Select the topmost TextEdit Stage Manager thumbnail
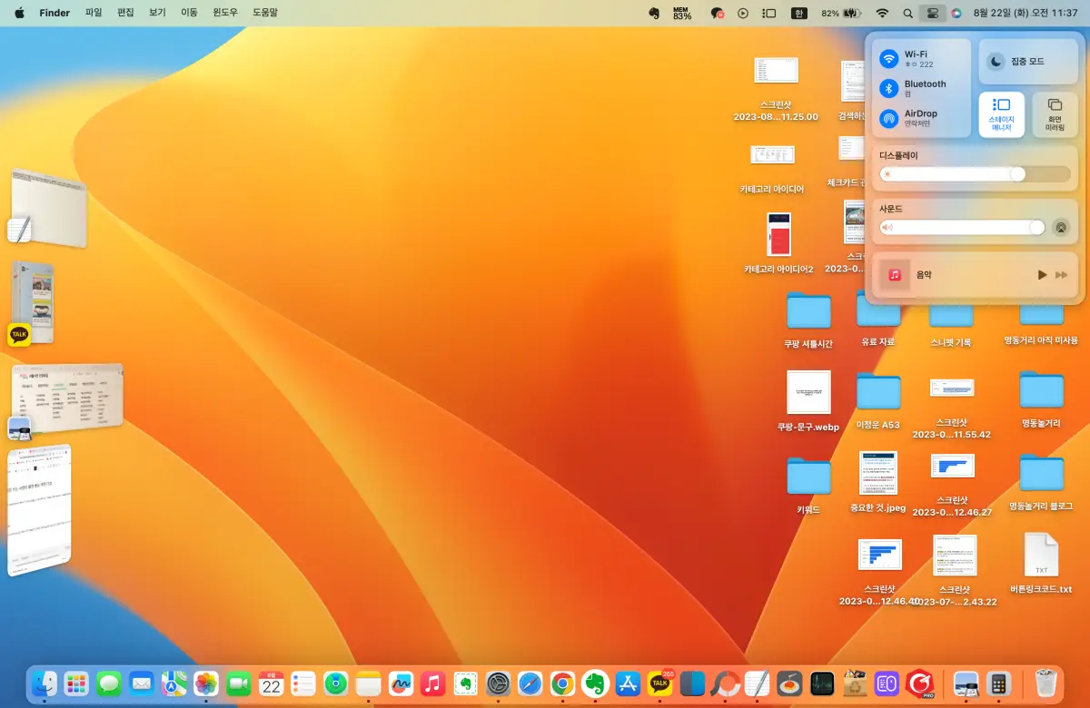The height and width of the screenshot is (708, 1090). tap(48, 208)
